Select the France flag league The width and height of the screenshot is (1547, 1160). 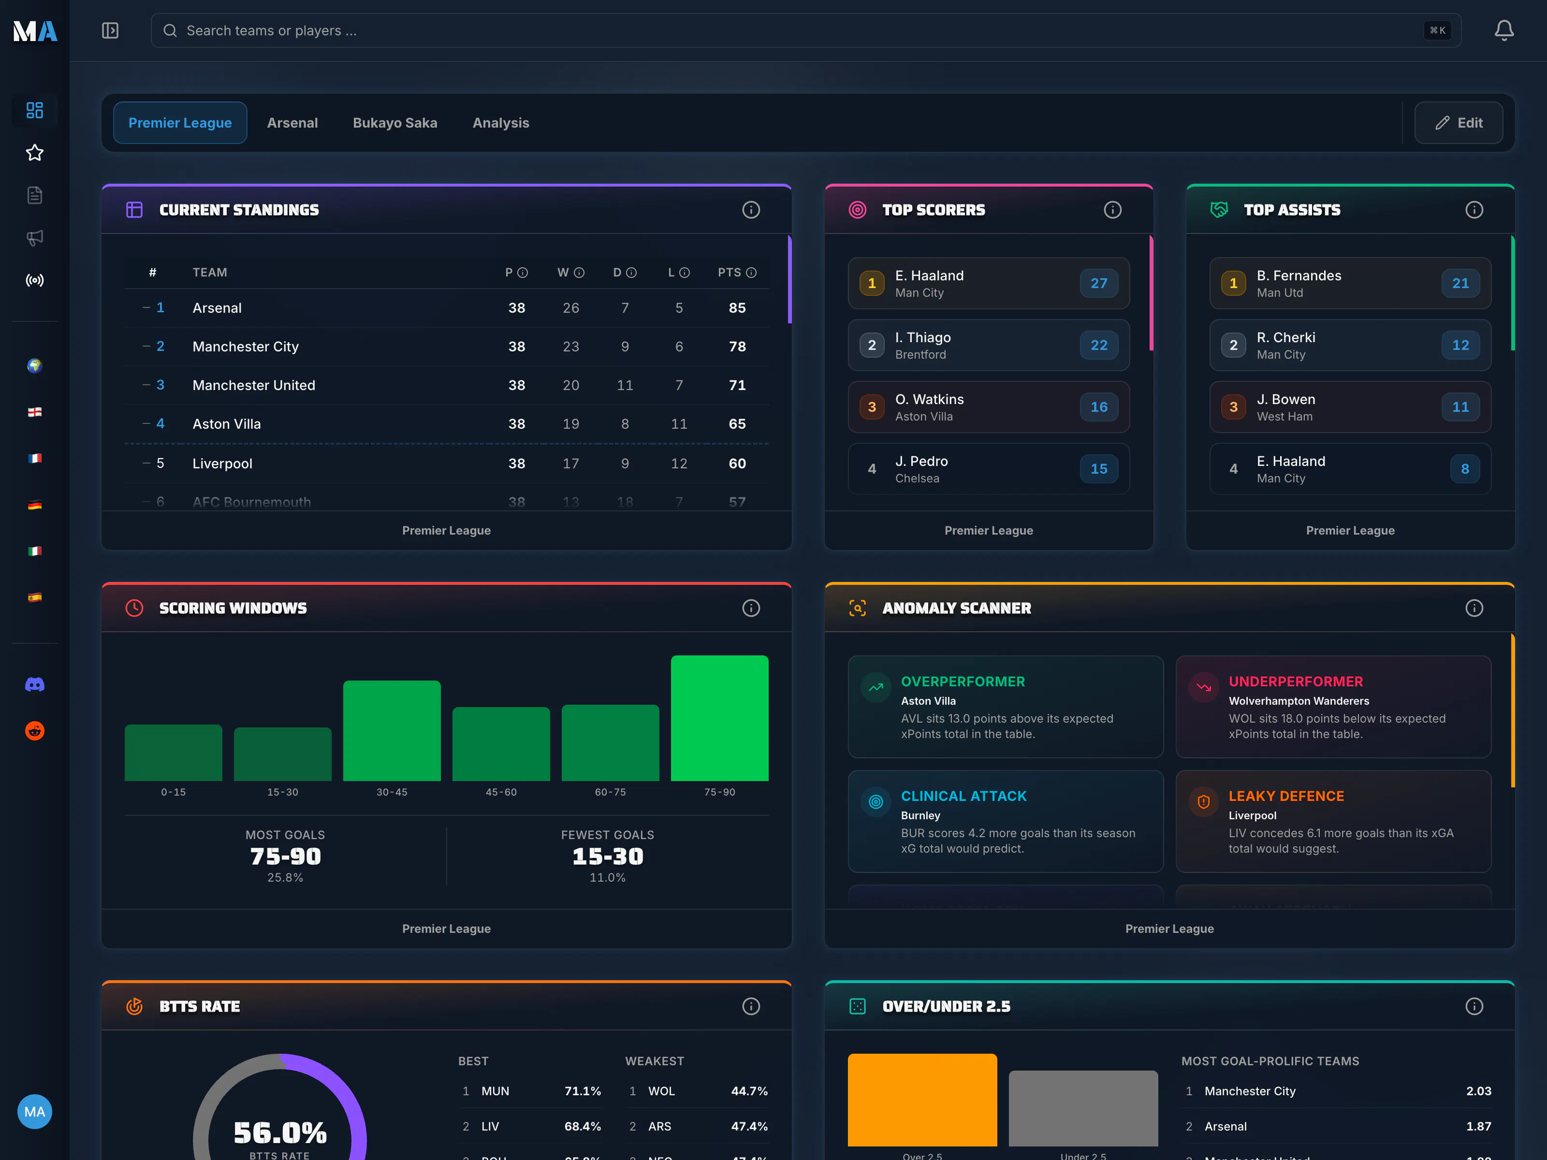[x=34, y=459]
